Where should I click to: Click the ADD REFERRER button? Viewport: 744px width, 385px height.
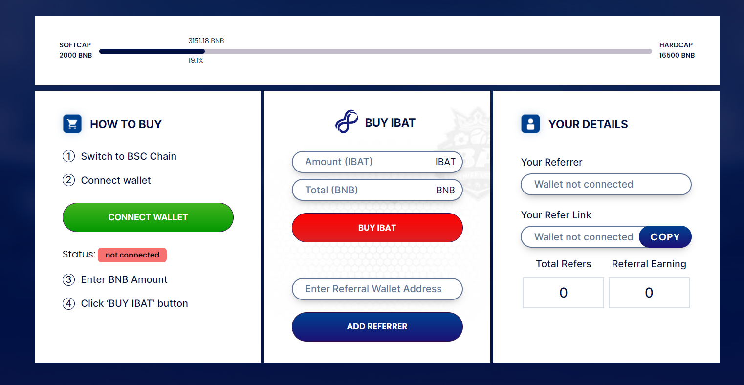[377, 327]
